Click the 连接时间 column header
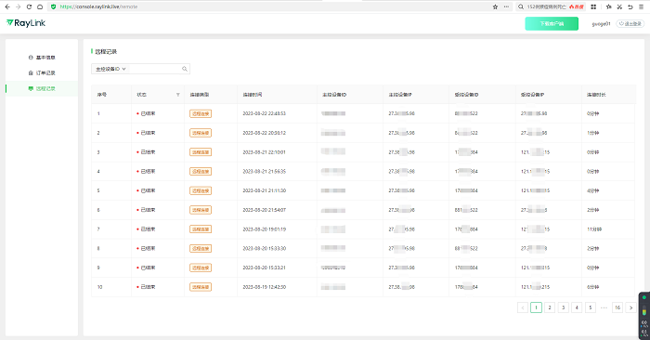Screen dimensions: 650x340 253,95
